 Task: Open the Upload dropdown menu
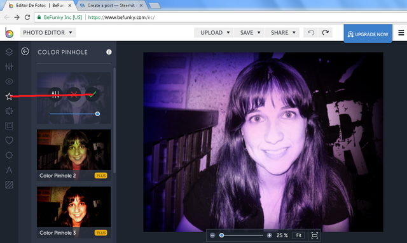tap(214, 32)
